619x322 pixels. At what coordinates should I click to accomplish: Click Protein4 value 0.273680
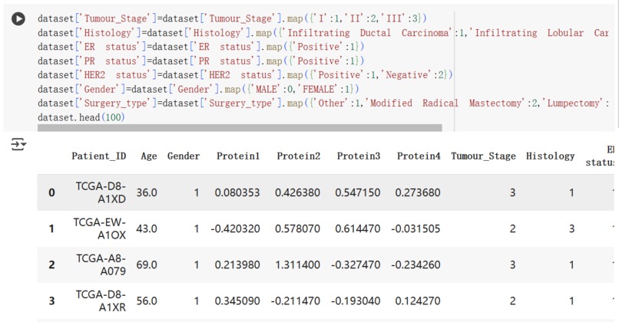pyautogui.click(x=418, y=192)
